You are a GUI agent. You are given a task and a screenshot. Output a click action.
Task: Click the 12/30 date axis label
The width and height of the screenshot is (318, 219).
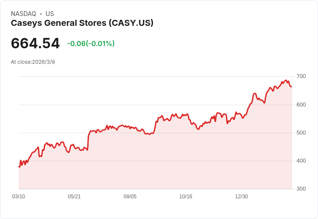click(242, 197)
